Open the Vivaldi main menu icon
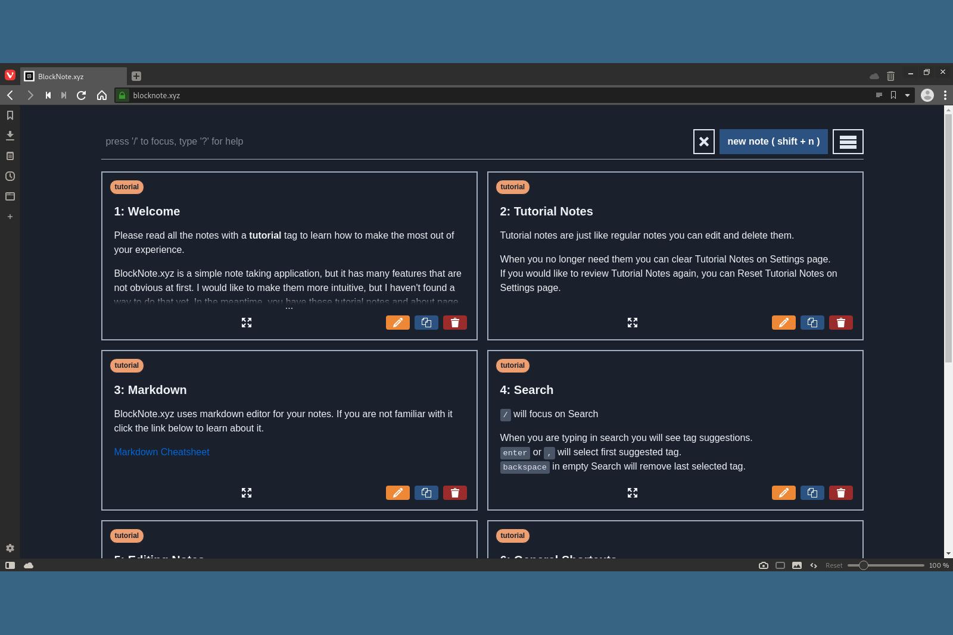 10,75
